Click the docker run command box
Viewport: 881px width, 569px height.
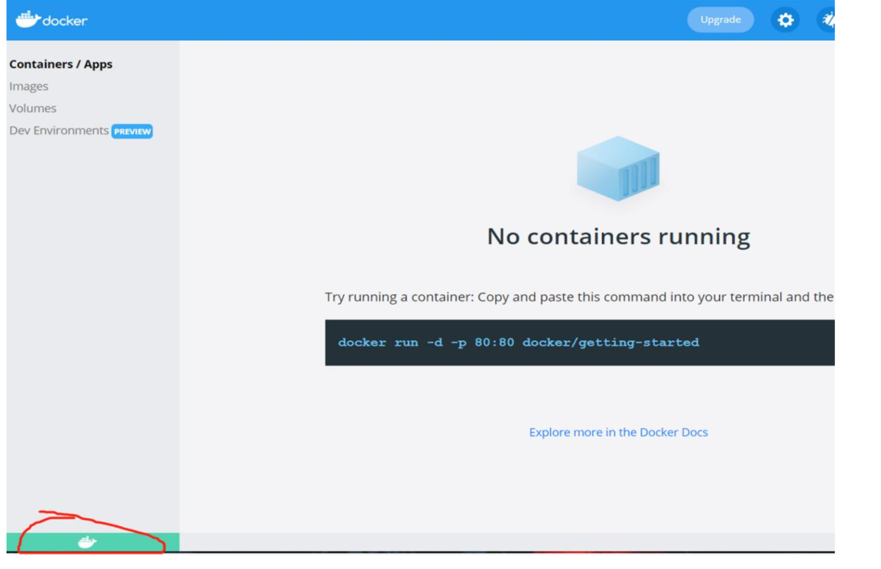[579, 343]
